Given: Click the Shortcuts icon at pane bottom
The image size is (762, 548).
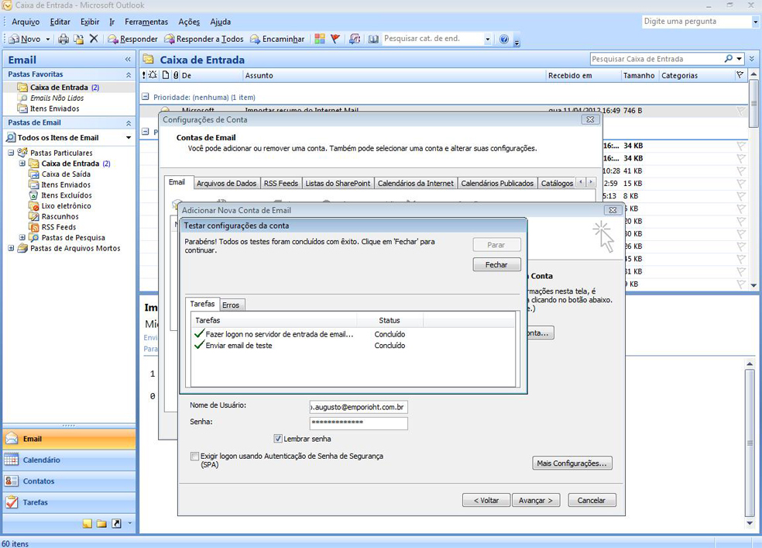Looking at the screenshot, I should pos(116,524).
